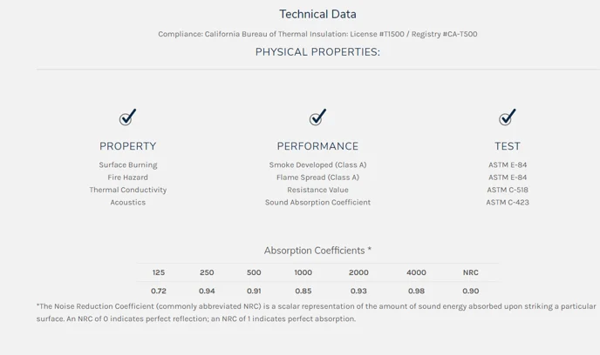Click Smoke Developed (Class A) text
The width and height of the screenshot is (600, 355).
(317, 164)
